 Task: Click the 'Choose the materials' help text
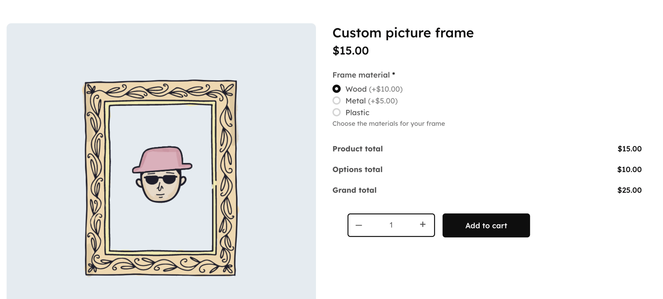click(x=388, y=124)
